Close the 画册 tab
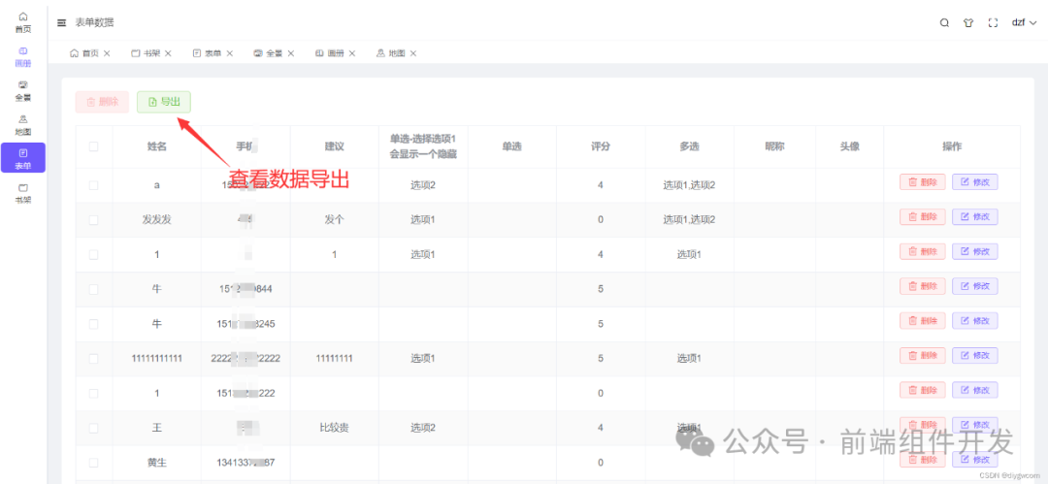This screenshot has width=1048, height=484. (x=352, y=53)
